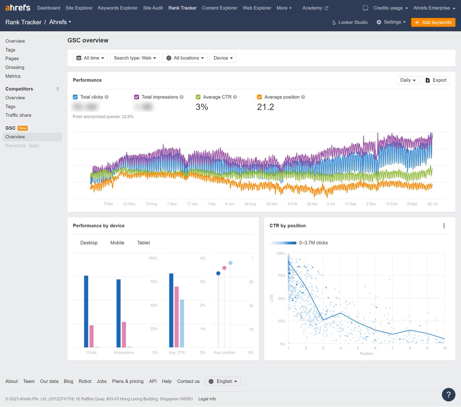The height and width of the screenshot is (407, 461).
Task: Click the Settings gear icon
Action: [x=379, y=22]
